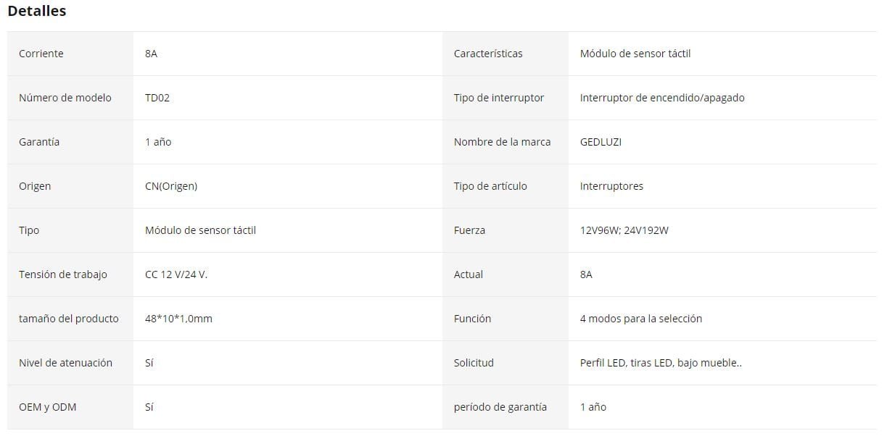Viewport: 887px width, 436px height.
Task: Click the Función label cell
Action: click(x=472, y=319)
